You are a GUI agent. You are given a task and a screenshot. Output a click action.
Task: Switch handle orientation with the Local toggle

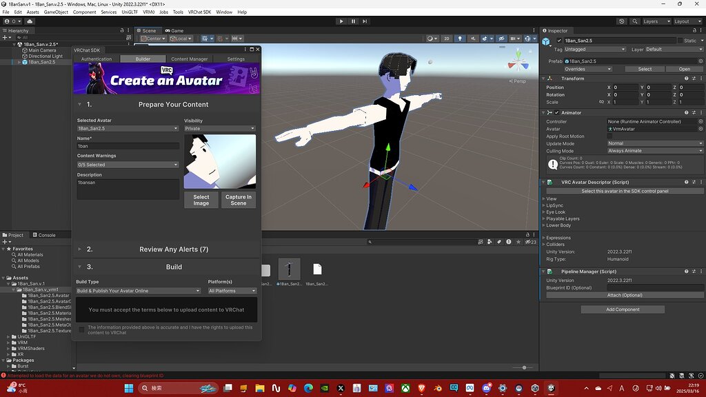coord(181,39)
